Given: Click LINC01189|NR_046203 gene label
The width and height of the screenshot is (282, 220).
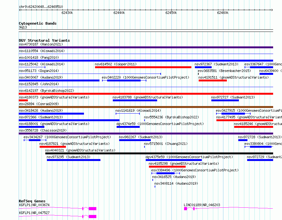Looking at the screenshot, I should pos(202,205).
